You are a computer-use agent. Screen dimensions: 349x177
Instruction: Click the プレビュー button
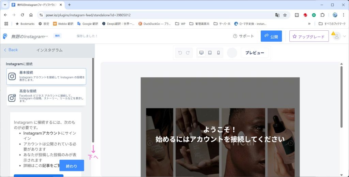point(255,53)
